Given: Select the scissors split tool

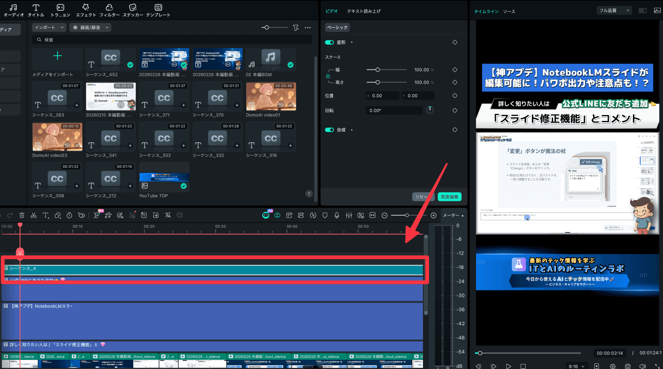Looking at the screenshot, I should (x=33, y=215).
